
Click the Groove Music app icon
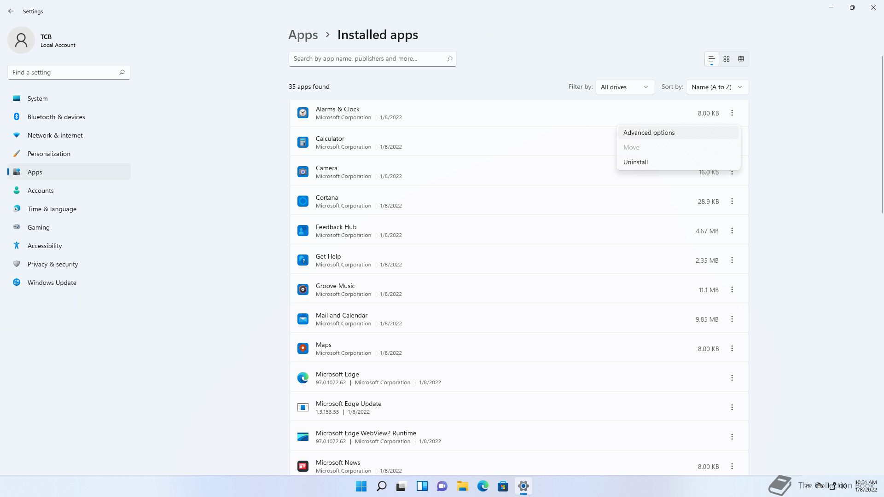pos(303,289)
